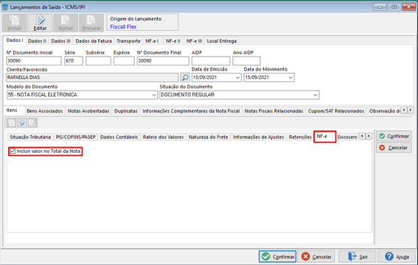418x265 pixels.
Task: Click the Espécie field
Action: point(124,60)
